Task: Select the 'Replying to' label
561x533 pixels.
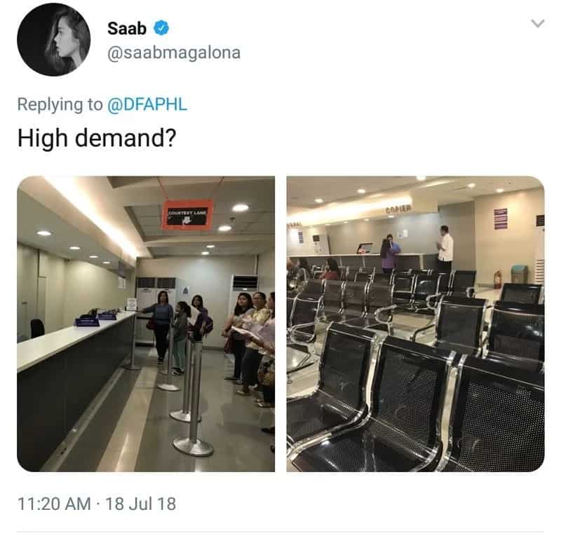Action: tap(60, 105)
